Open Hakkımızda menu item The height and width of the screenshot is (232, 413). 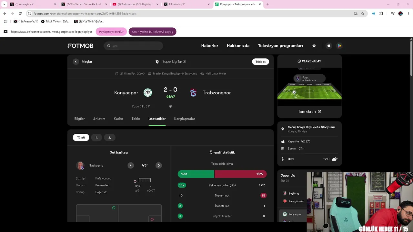click(x=238, y=46)
